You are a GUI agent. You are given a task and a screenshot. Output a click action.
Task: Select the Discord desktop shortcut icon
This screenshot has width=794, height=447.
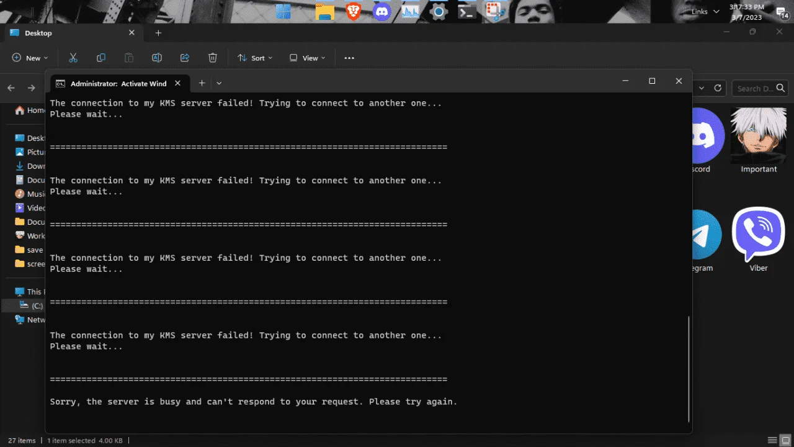(x=707, y=141)
